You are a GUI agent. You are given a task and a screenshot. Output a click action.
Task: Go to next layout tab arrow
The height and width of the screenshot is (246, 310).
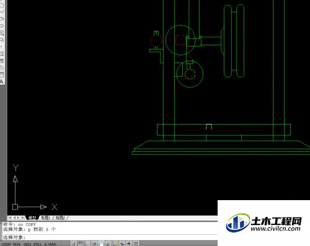(x=19, y=217)
